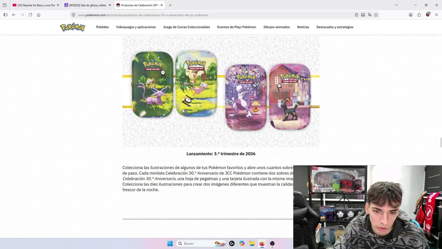Expand the list all tabs dropdown
Screen dimensions: 442x249
(396, 5)
